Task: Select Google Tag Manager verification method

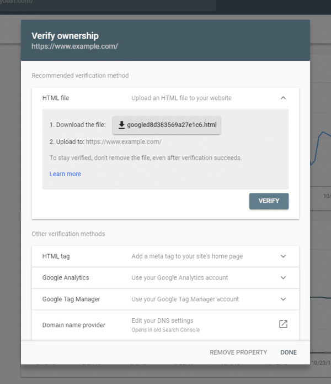Action: pyautogui.click(x=165, y=299)
